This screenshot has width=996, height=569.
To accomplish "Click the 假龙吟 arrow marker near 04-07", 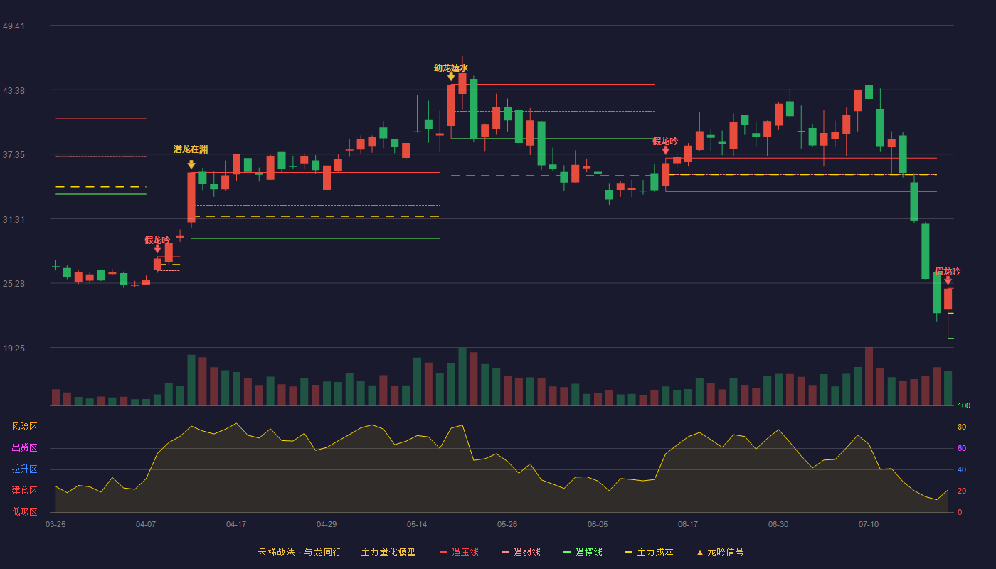I will pyautogui.click(x=157, y=249).
